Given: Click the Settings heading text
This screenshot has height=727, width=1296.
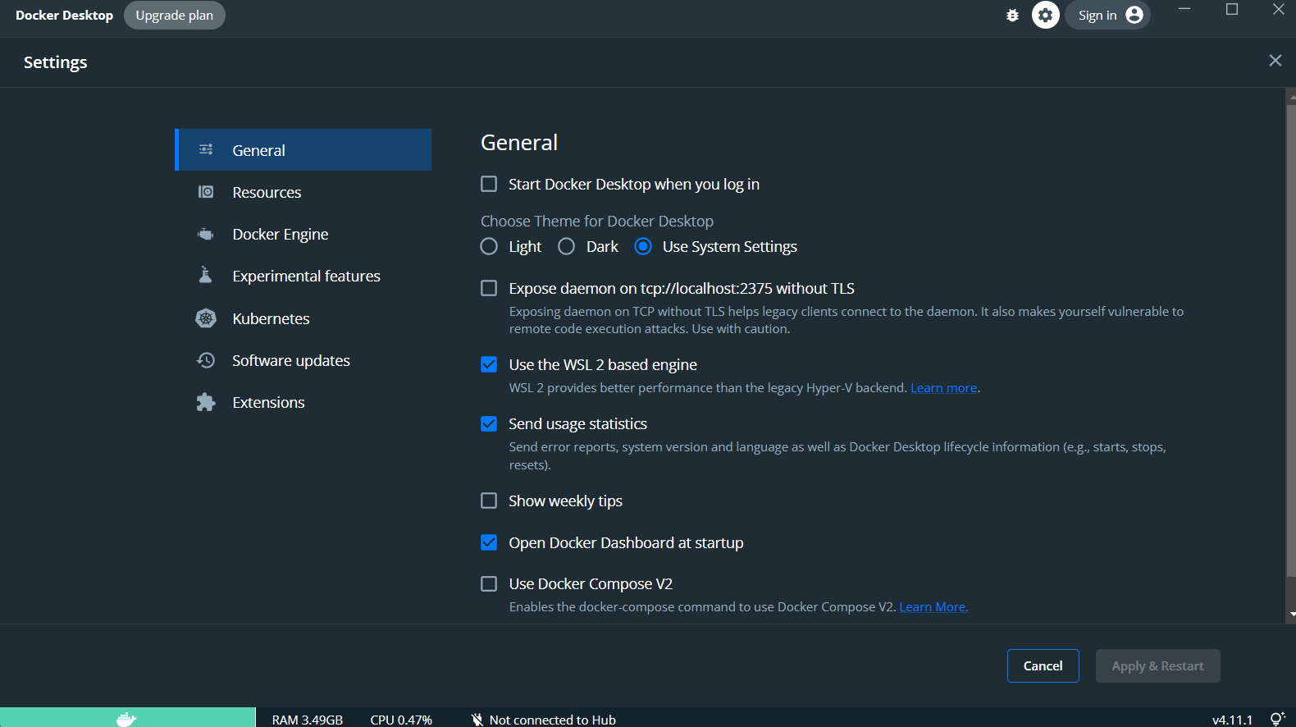Looking at the screenshot, I should click(x=56, y=62).
